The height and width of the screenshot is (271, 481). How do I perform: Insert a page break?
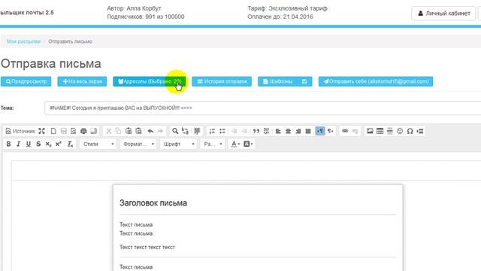420,131
